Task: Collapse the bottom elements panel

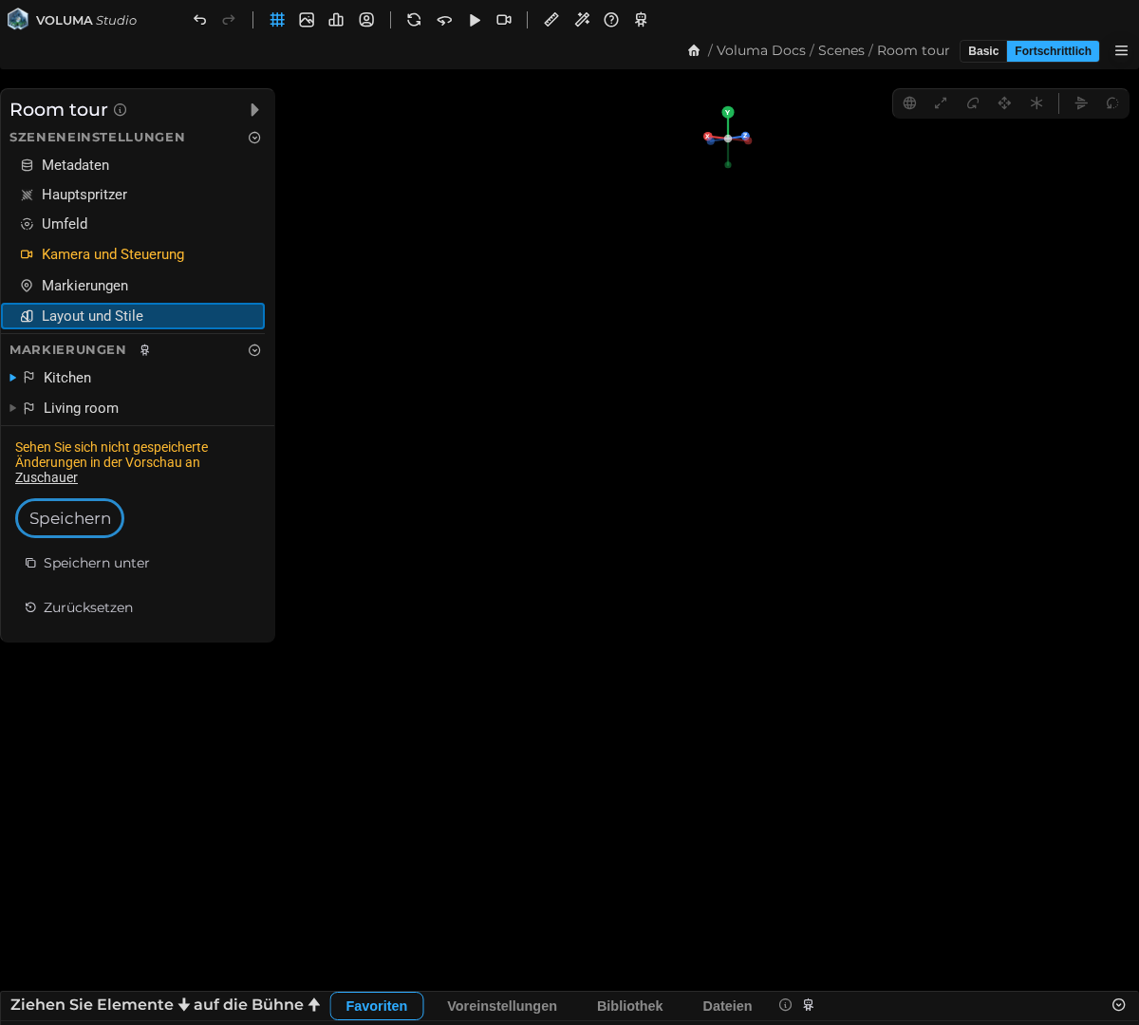Action: point(1118,1005)
